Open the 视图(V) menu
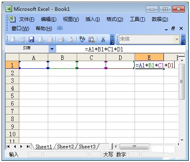 [71, 19]
